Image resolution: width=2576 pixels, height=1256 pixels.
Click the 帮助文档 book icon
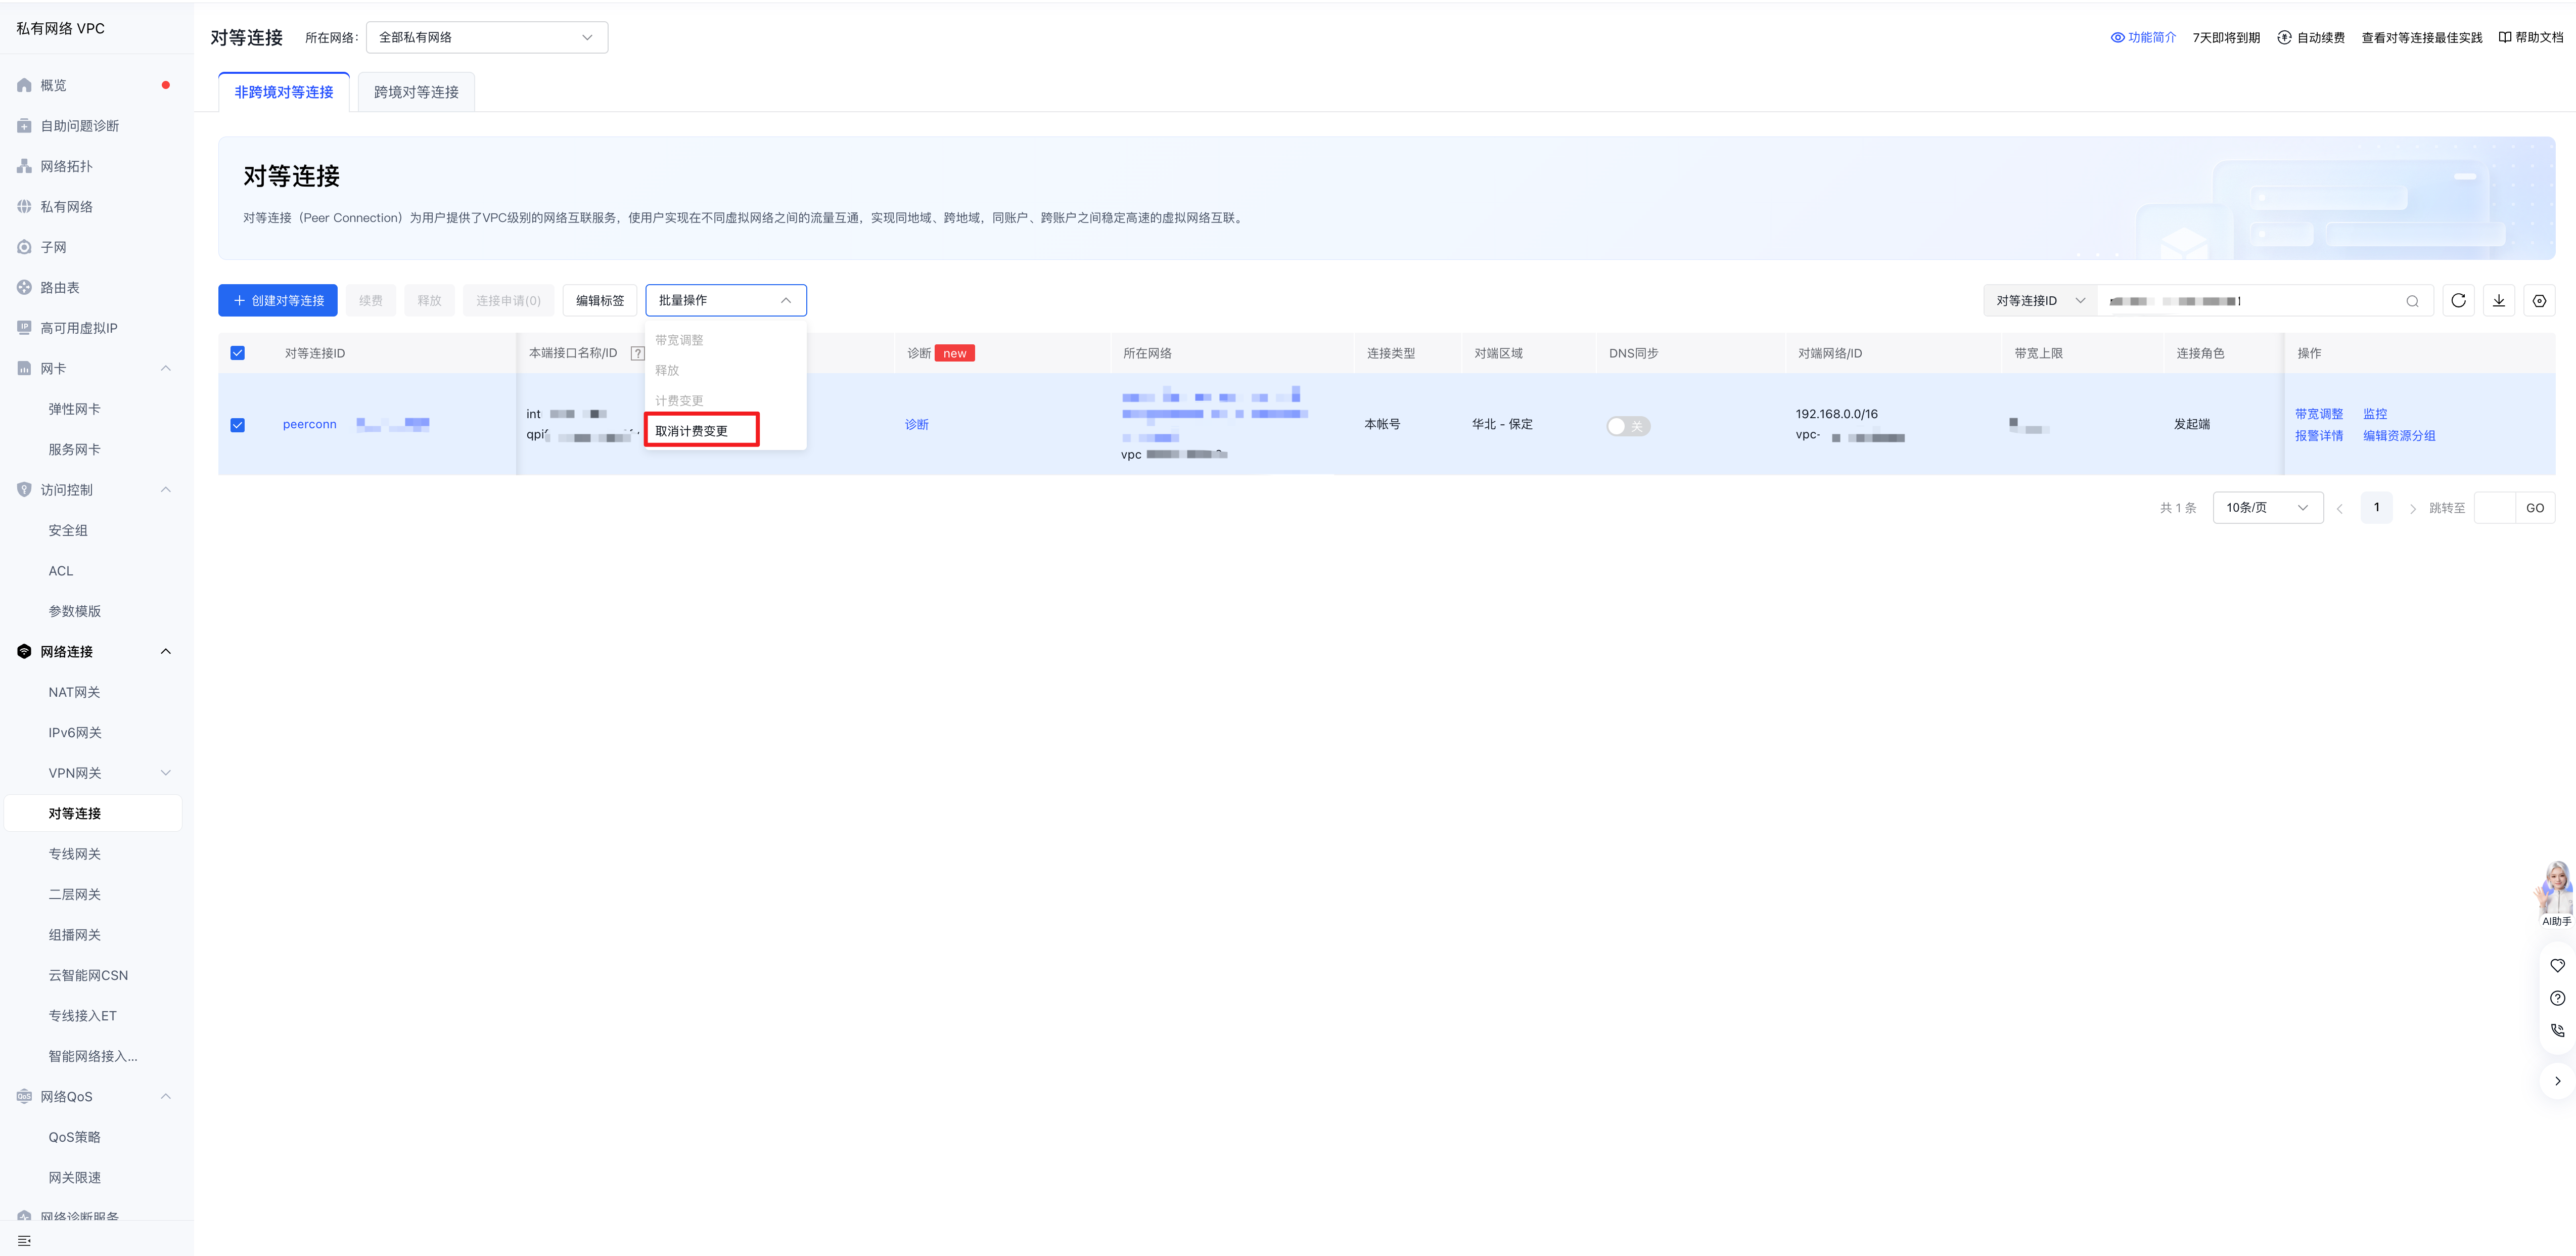[2505, 38]
